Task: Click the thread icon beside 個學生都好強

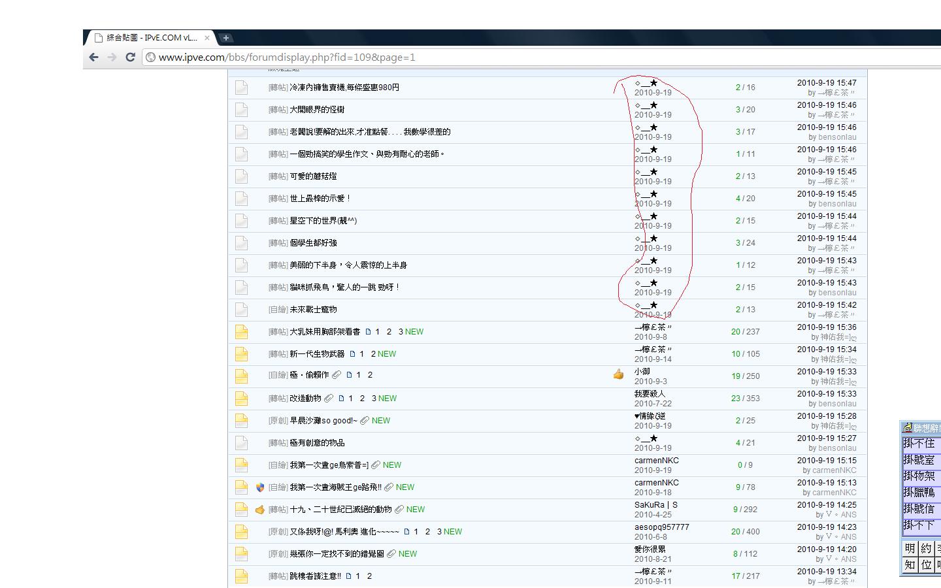Action: pyautogui.click(x=241, y=243)
